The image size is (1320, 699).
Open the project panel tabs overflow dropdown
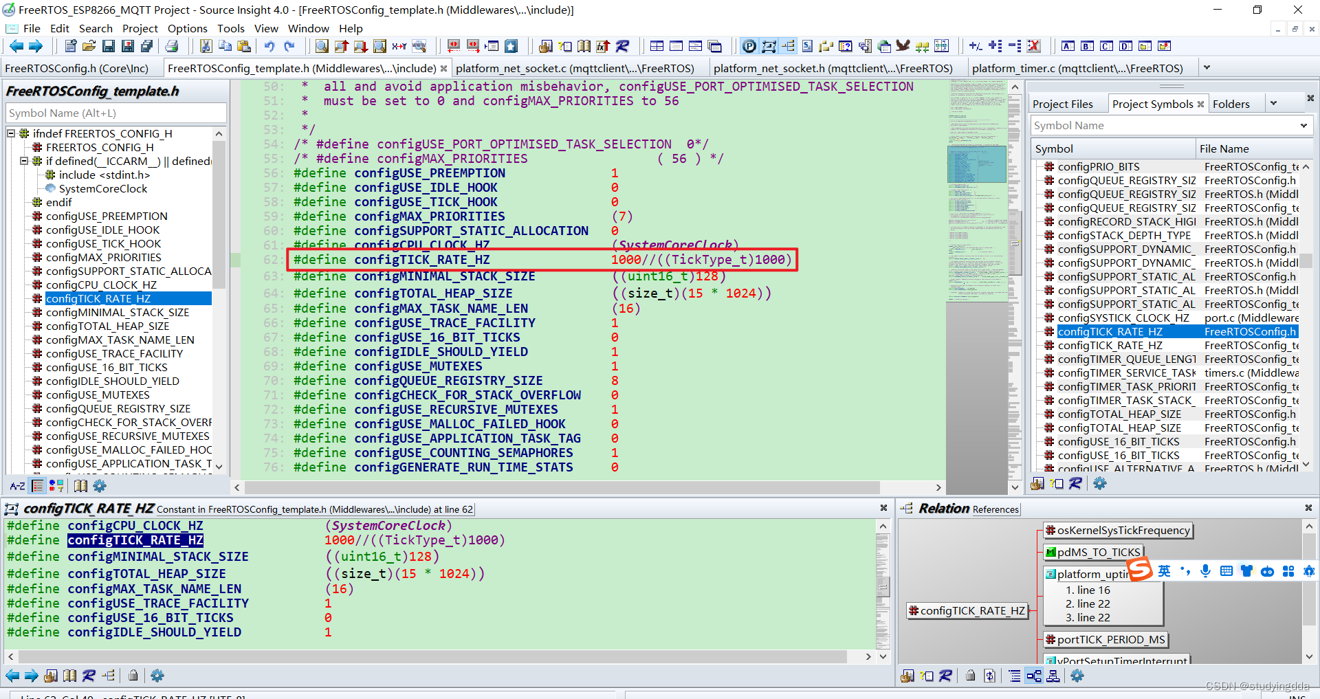pos(1273,104)
